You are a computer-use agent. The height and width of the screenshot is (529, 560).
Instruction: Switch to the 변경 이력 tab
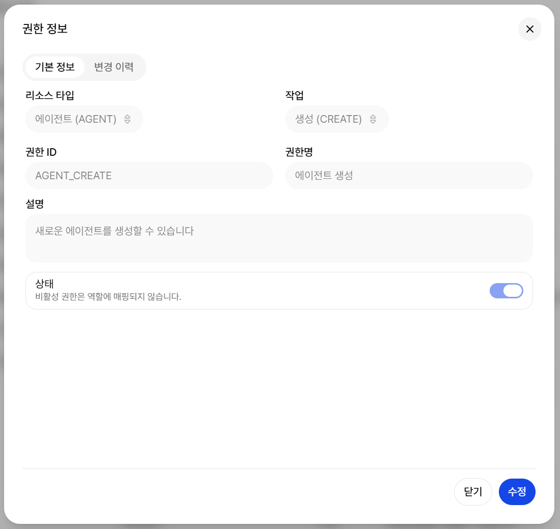[x=114, y=67]
